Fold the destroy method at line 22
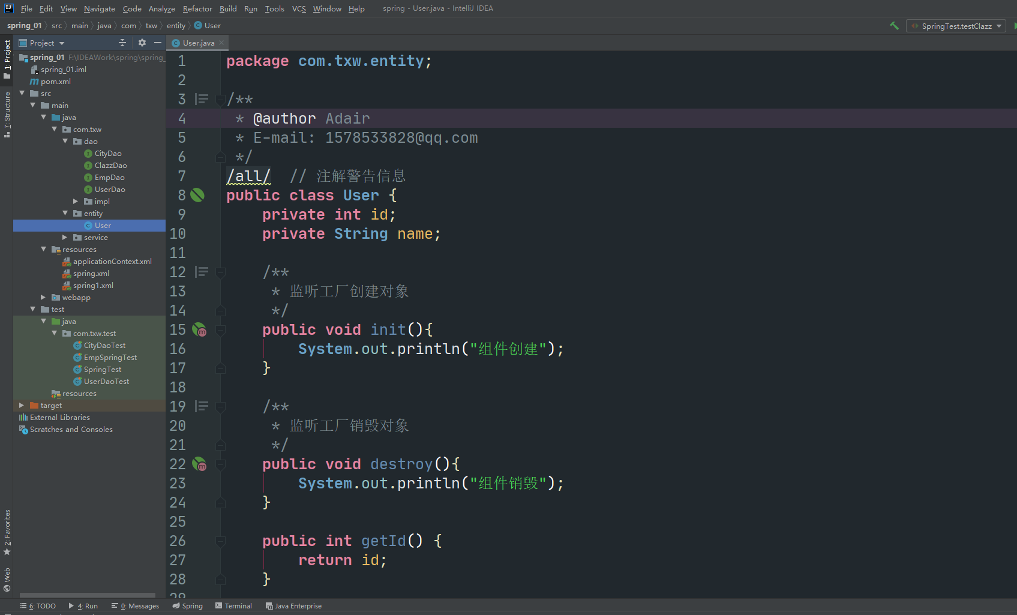Viewport: 1017px width, 615px height. (220, 464)
